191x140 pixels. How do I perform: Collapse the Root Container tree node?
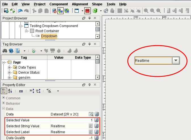coord(26,31)
